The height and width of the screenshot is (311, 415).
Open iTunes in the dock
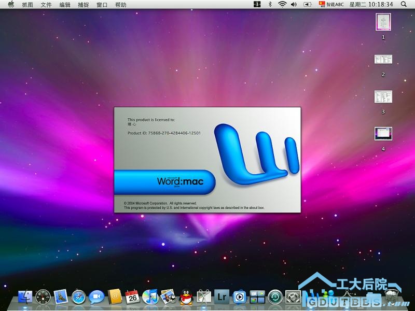150,296
